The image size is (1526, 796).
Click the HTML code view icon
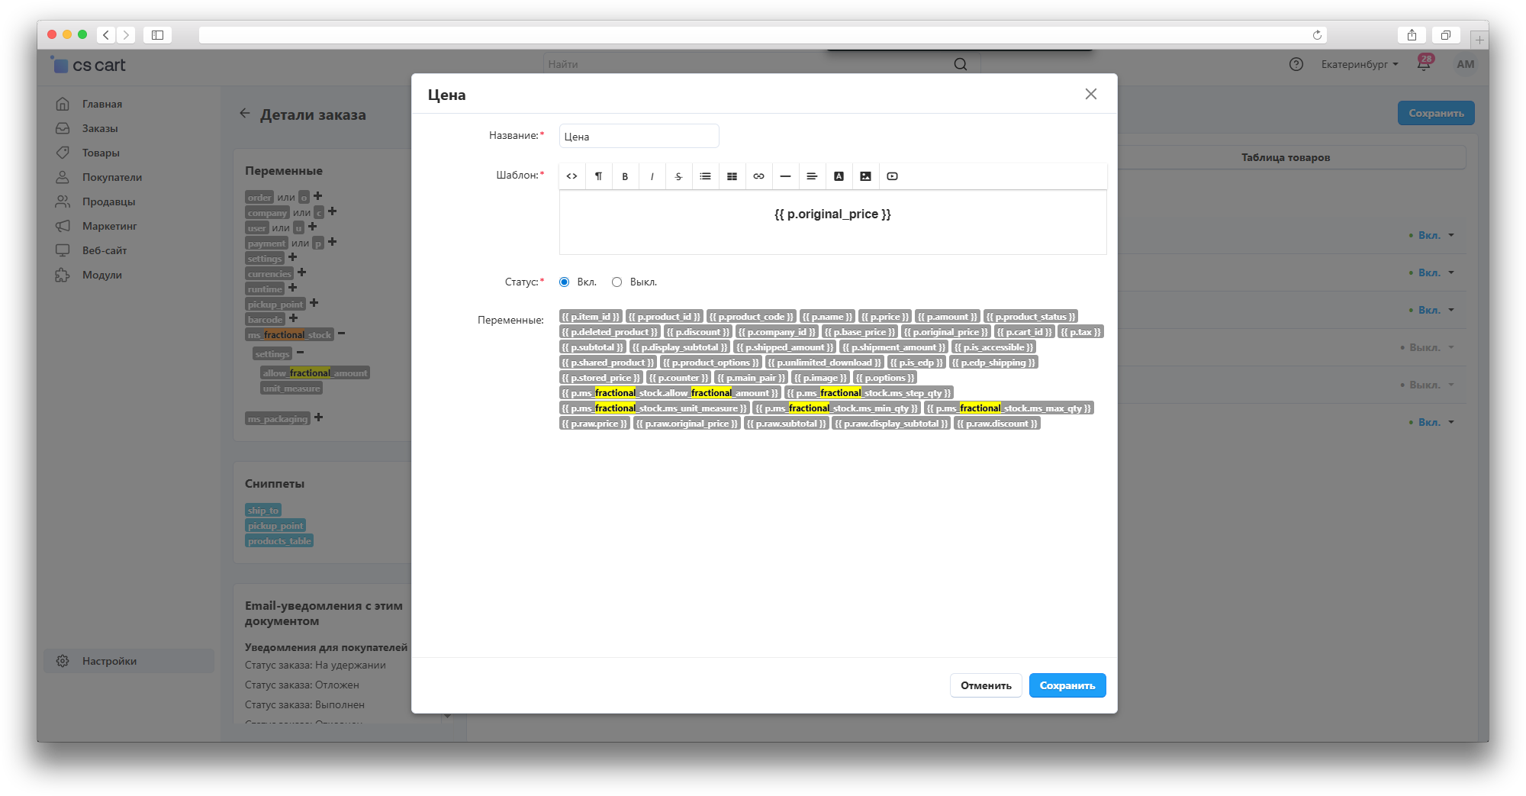click(x=571, y=176)
